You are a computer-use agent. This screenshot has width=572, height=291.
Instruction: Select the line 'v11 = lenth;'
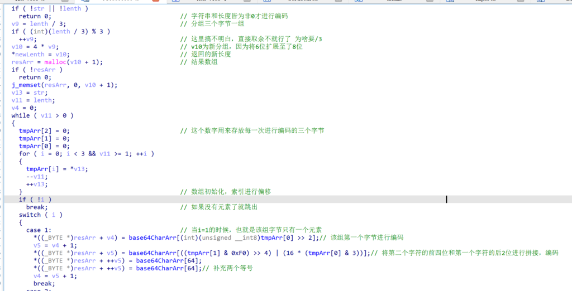[33, 100]
